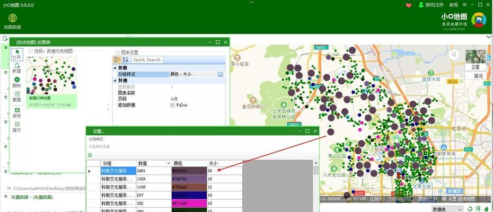
Task: Collapse the 选择：数据分类地图 section
Action: click(30, 51)
